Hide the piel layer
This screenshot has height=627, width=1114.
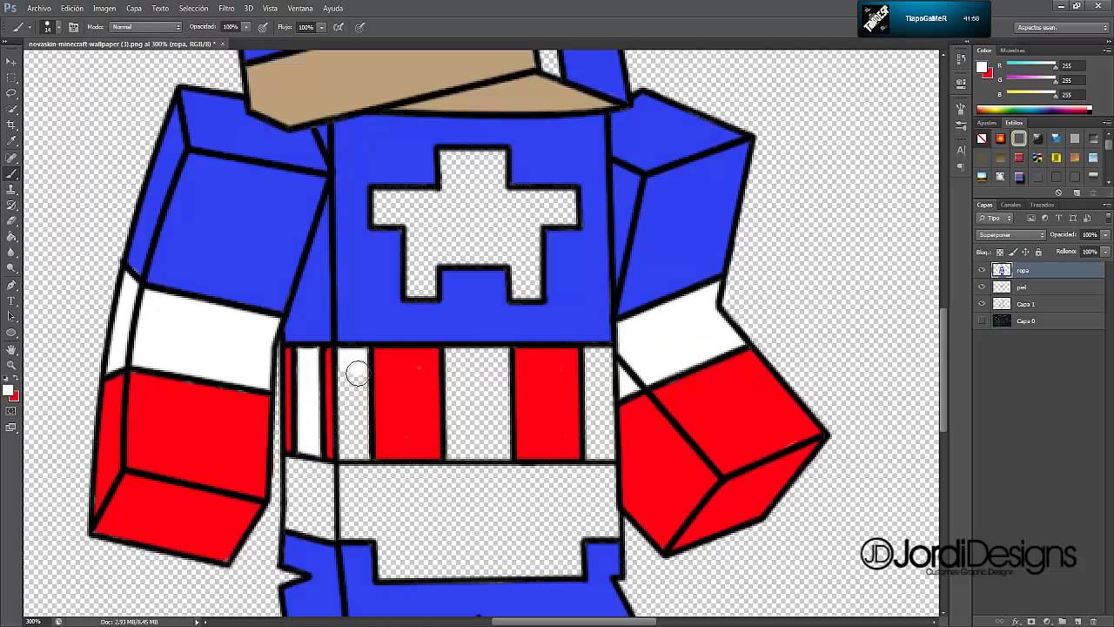click(x=982, y=287)
